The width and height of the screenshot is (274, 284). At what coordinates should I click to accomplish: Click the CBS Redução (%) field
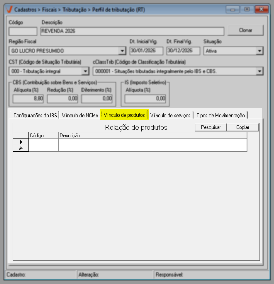click(x=62, y=99)
